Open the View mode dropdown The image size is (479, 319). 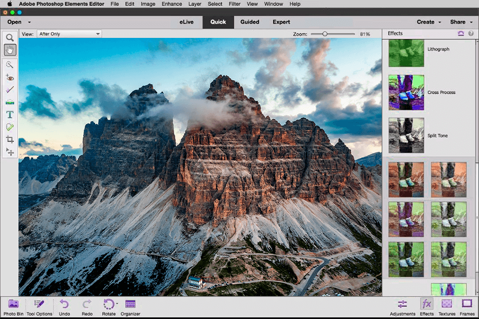(x=70, y=34)
